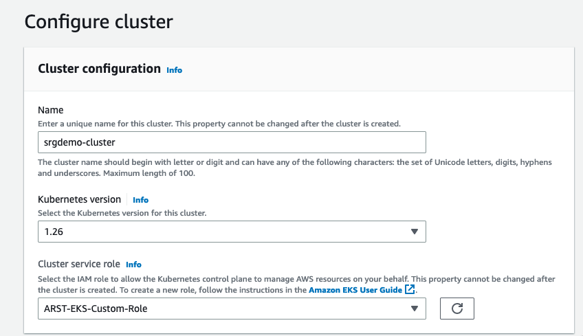Click the Kubernetes version dropdown arrow

point(414,232)
